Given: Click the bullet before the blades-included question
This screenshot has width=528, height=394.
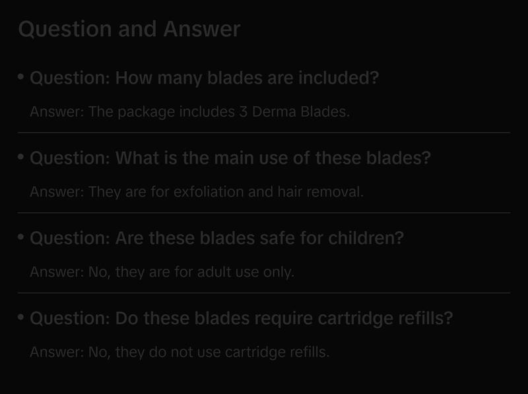Looking at the screenshot, I should pos(22,77).
